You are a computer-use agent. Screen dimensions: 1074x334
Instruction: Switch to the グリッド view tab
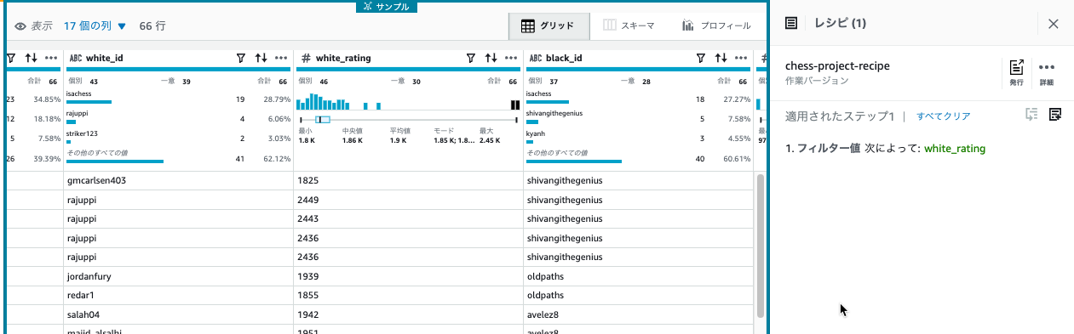tap(548, 25)
